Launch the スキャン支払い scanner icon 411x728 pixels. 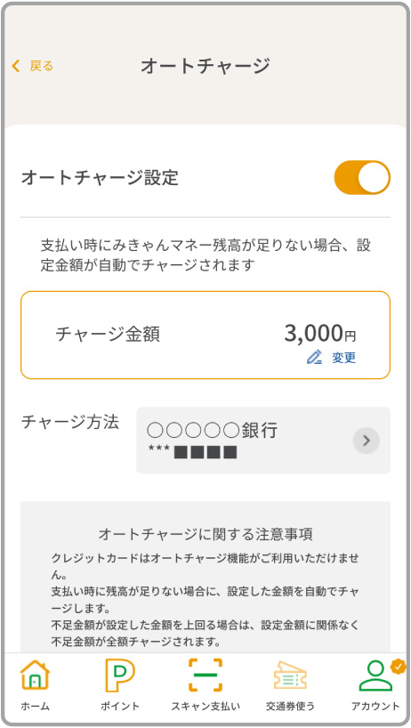tap(205, 675)
